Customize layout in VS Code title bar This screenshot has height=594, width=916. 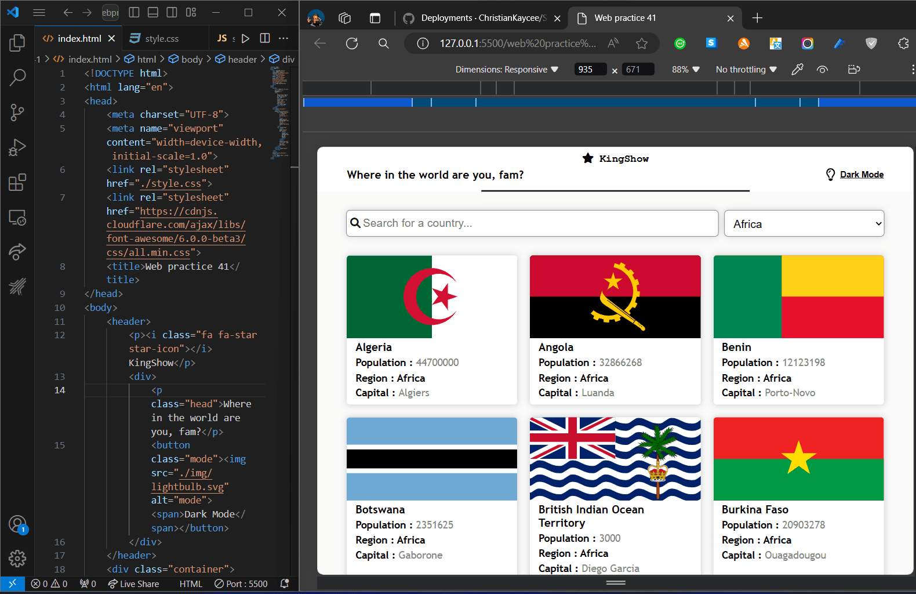pos(191,12)
